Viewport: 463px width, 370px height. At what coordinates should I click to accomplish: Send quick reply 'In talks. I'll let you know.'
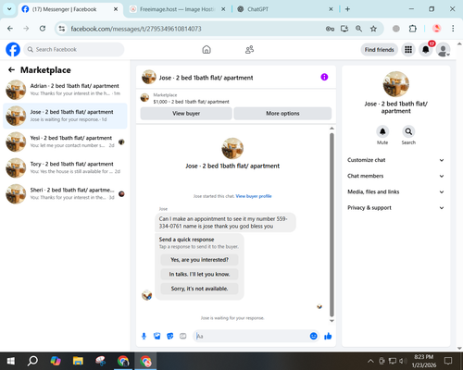[199, 274]
